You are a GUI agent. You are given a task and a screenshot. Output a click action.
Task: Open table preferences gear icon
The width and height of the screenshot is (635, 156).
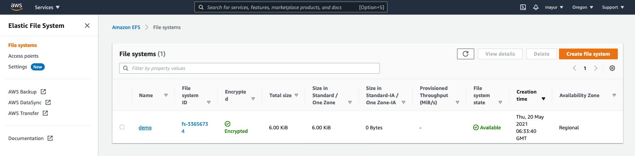(x=612, y=68)
